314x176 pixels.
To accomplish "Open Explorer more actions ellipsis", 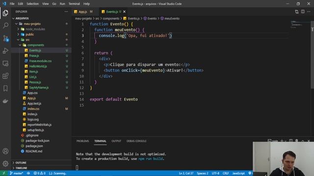I will click(x=66, y=12).
